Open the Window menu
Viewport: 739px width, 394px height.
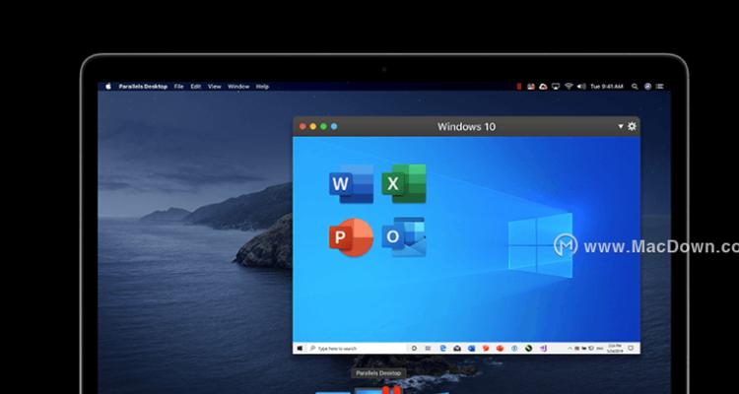pos(238,87)
